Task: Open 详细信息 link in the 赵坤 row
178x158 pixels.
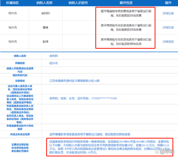Action: tap(168, 41)
